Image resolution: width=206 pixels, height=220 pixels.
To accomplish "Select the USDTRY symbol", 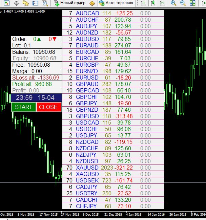I will tap(86, 194).
